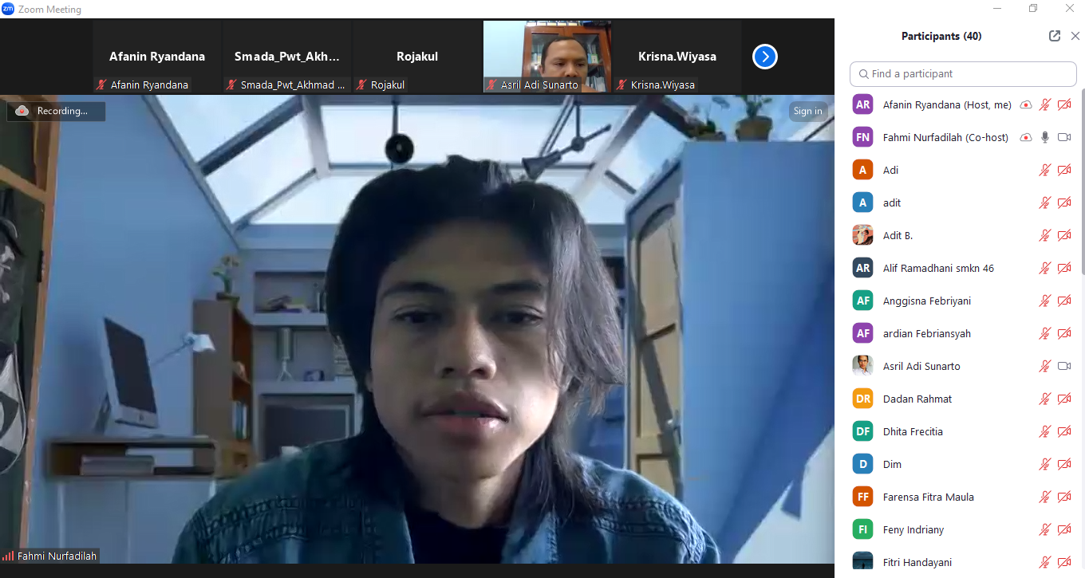Click muted mic icon for Dadan Rahmat

pyautogui.click(x=1045, y=399)
